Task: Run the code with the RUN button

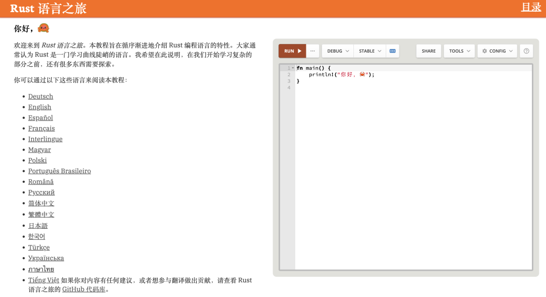Action: [x=292, y=51]
